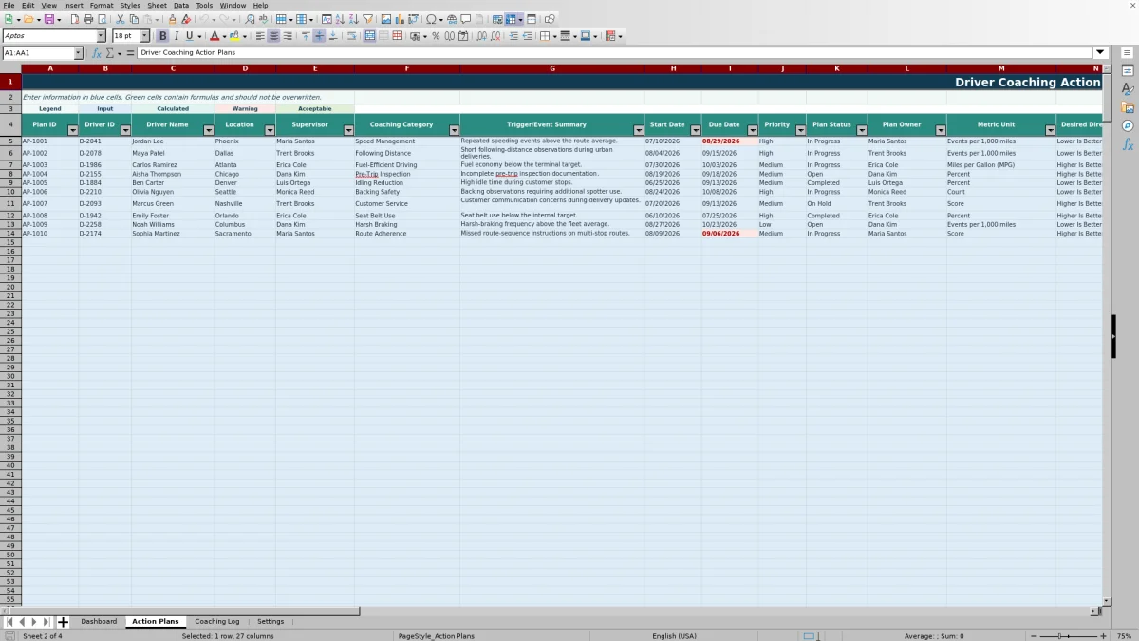
Task: Open filter dropdown for Plan Status column
Action: 862,130
